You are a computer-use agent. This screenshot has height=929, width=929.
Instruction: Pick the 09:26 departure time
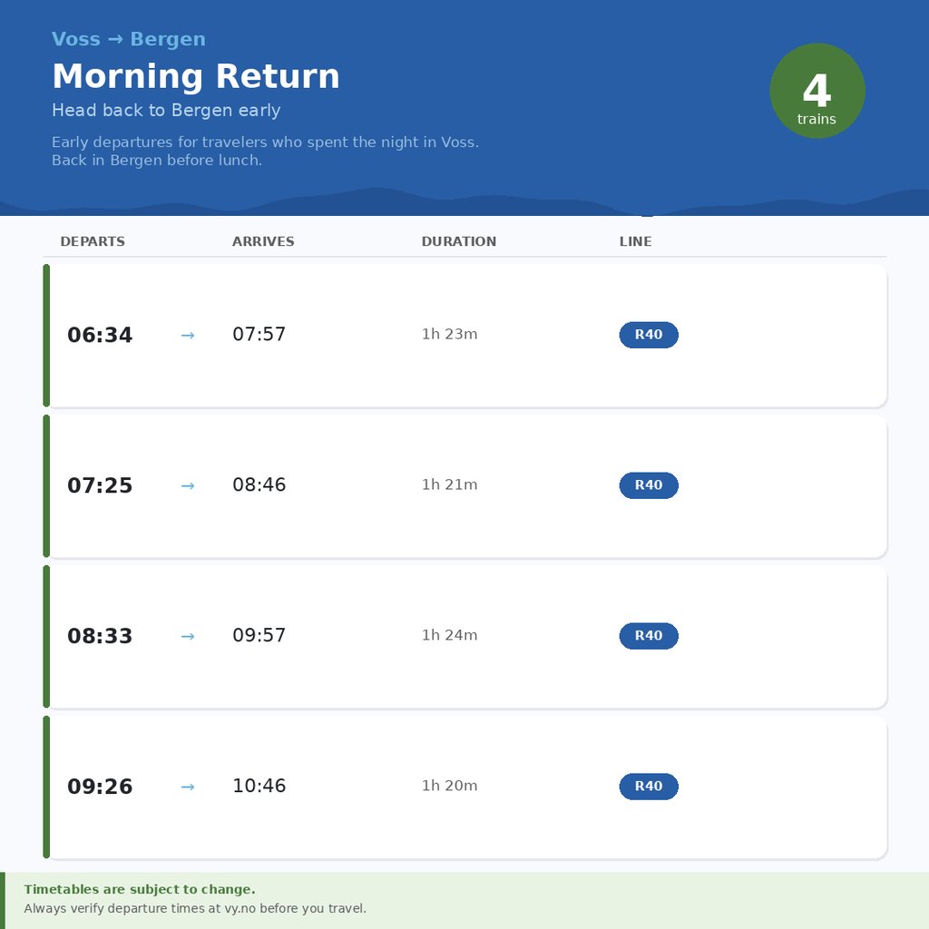(100, 787)
